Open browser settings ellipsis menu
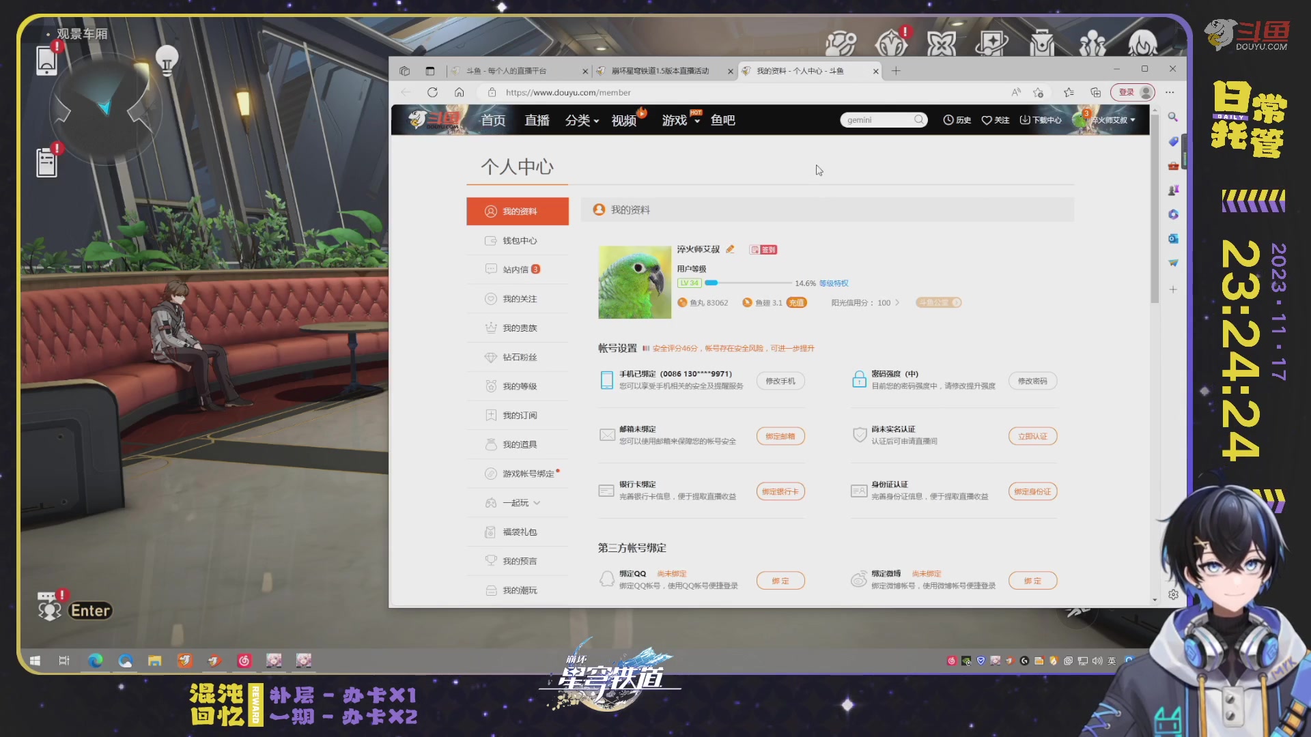This screenshot has height=737, width=1311. tap(1170, 92)
